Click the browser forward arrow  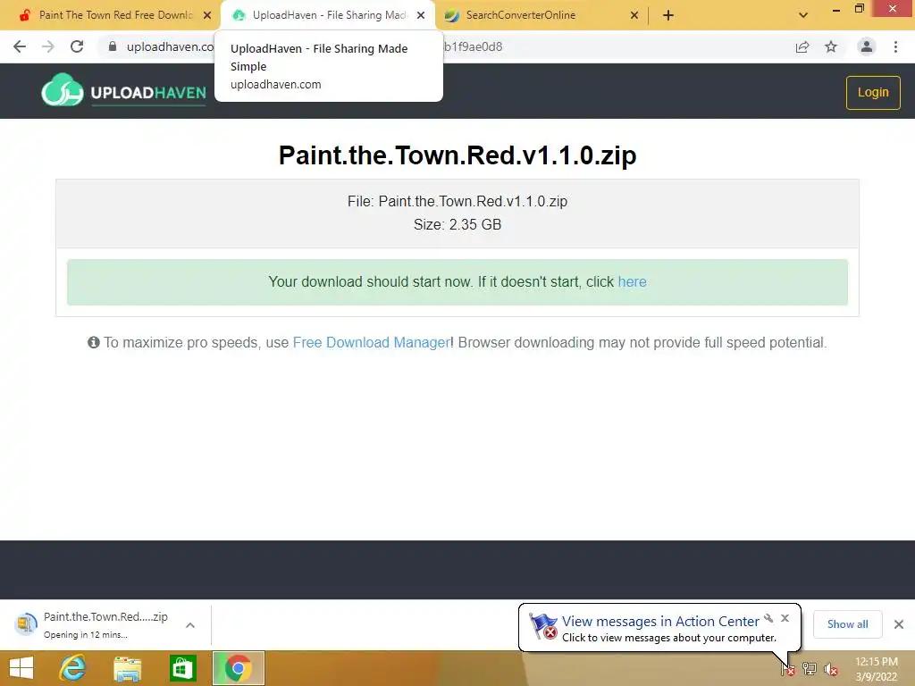coord(48,46)
